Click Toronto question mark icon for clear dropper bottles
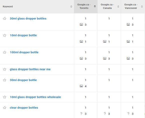 (x=81, y=114)
